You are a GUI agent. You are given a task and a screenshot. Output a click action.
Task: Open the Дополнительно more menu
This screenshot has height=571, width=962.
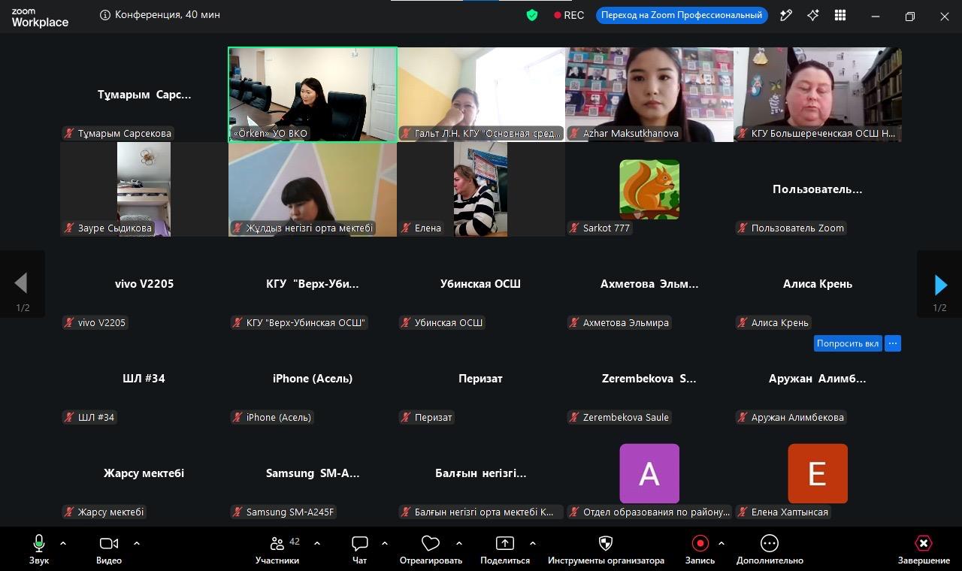click(x=770, y=549)
